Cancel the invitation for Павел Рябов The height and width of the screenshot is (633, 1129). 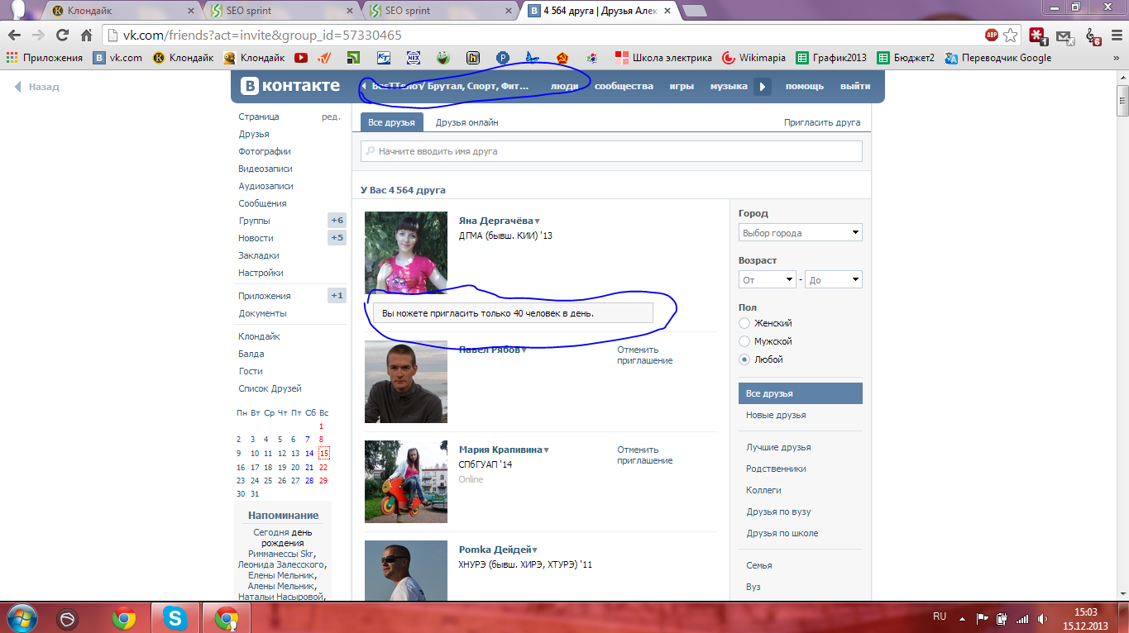(645, 355)
